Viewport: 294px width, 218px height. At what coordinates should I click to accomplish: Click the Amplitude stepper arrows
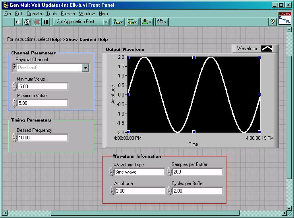(112, 191)
